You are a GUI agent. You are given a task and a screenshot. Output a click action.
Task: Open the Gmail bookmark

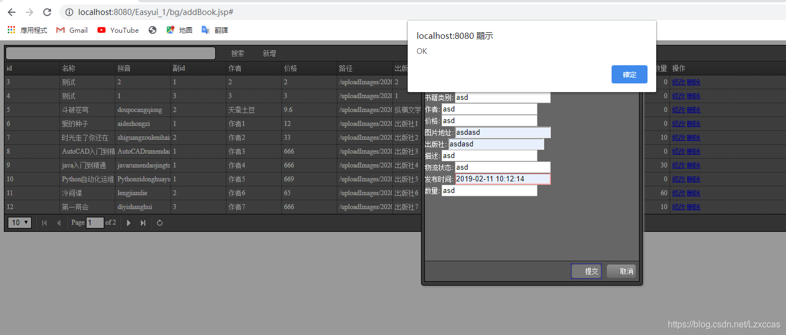click(72, 30)
